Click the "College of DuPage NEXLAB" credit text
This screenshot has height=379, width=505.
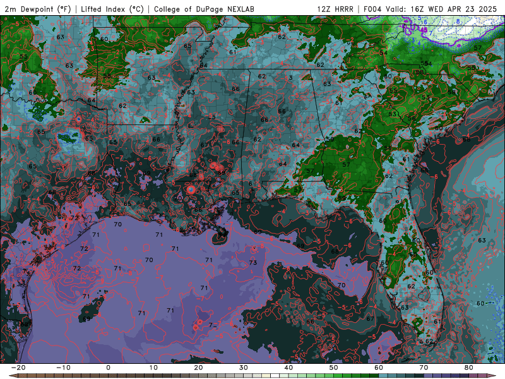click(204, 9)
